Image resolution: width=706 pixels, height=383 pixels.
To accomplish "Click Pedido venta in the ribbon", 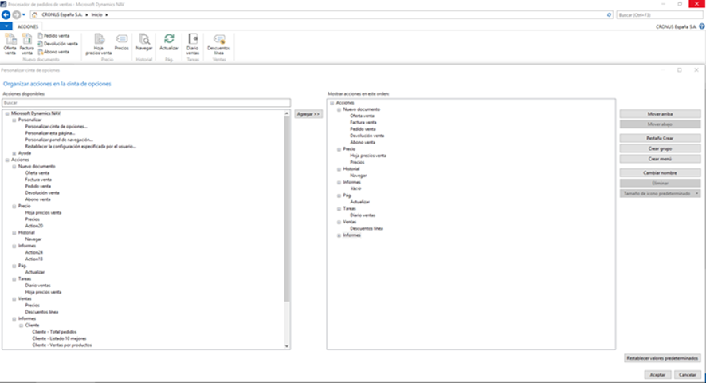I will pos(53,36).
